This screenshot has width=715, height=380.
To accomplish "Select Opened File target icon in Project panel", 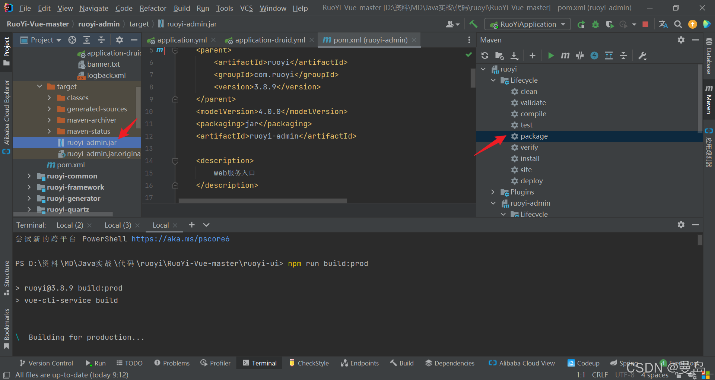I will (x=72, y=40).
